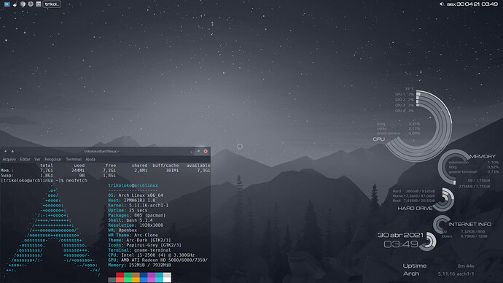The width and height of the screenshot is (503, 283).
Task: Minimize the trikoloko@archlinux terminal window
Action: (192, 152)
